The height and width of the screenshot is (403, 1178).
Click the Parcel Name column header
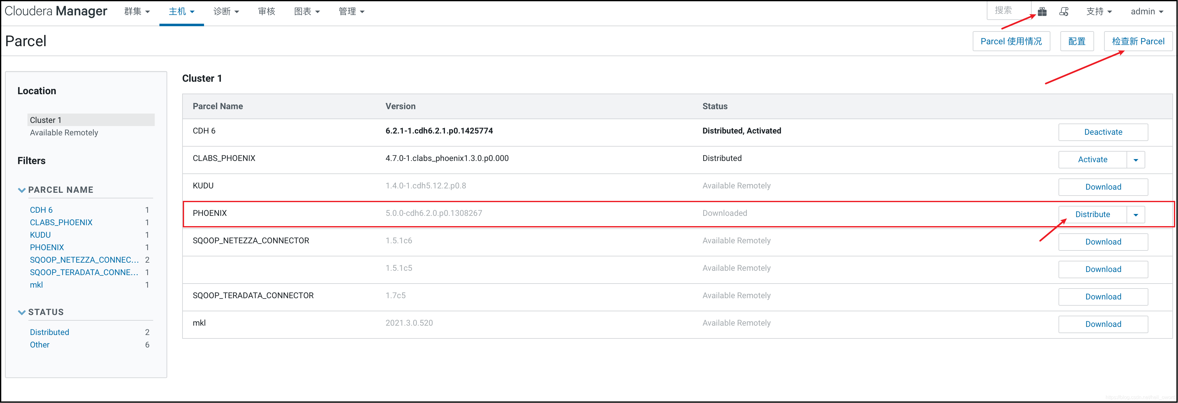[x=218, y=106]
